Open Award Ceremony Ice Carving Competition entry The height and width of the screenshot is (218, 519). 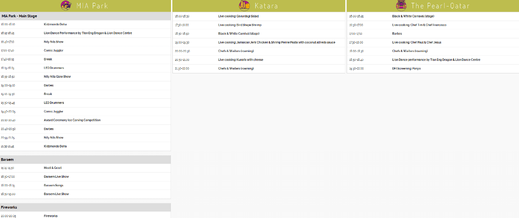click(x=72, y=120)
